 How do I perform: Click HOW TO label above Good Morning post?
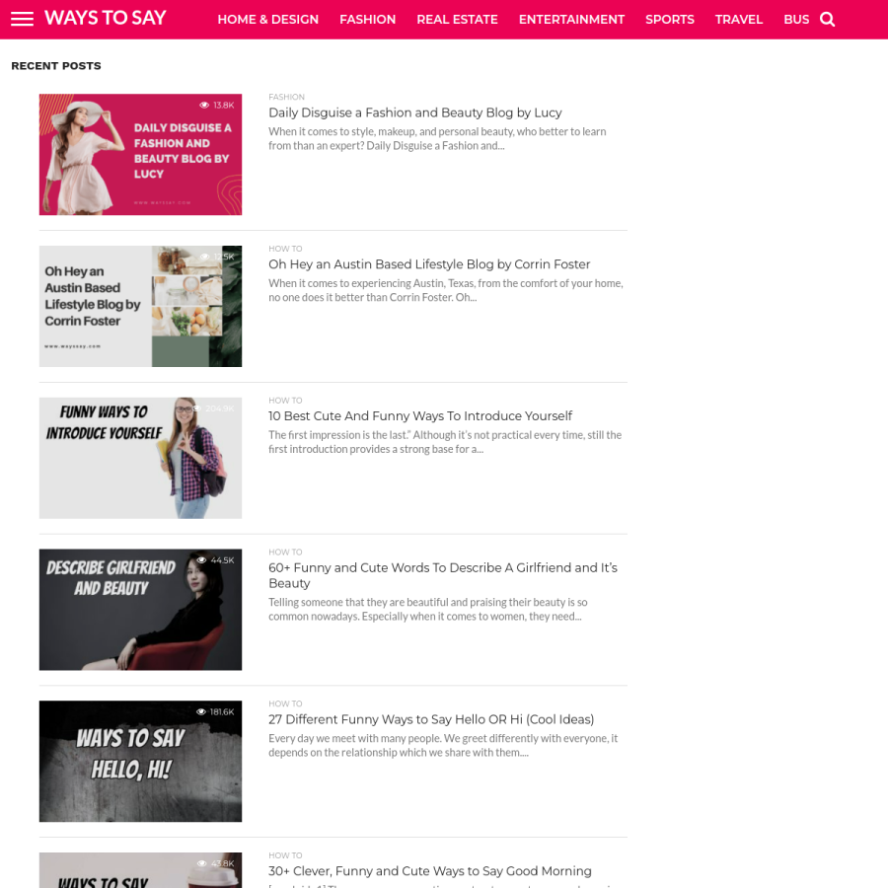[285, 856]
